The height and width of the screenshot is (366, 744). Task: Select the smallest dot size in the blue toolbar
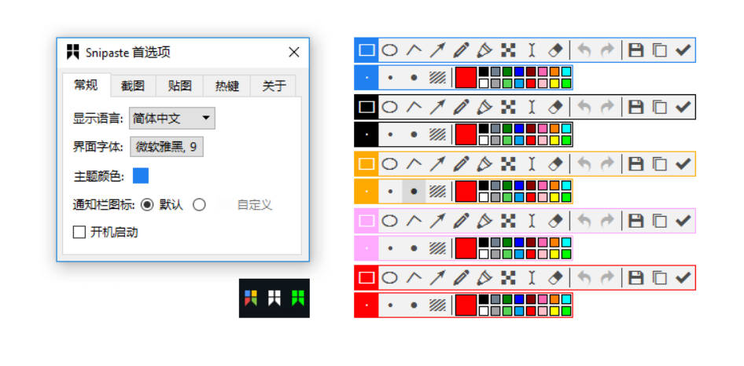click(366, 78)
